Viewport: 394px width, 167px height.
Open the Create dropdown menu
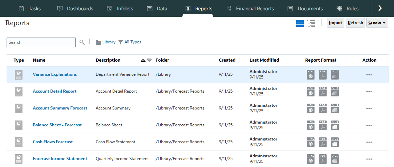(377, 23)
